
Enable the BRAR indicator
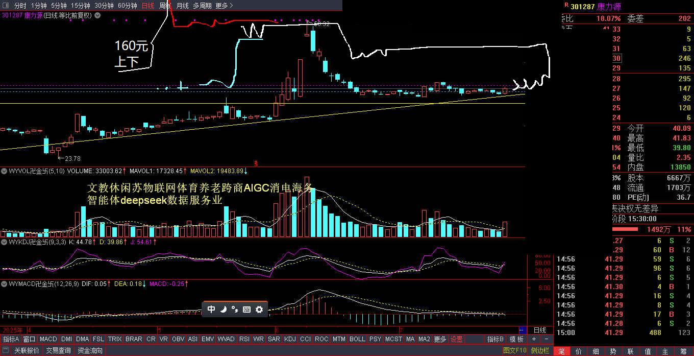click(x=134, y=339)
